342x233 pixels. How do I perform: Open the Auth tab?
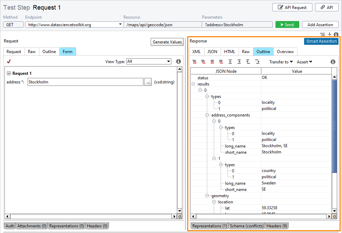(x=10, y=226)
